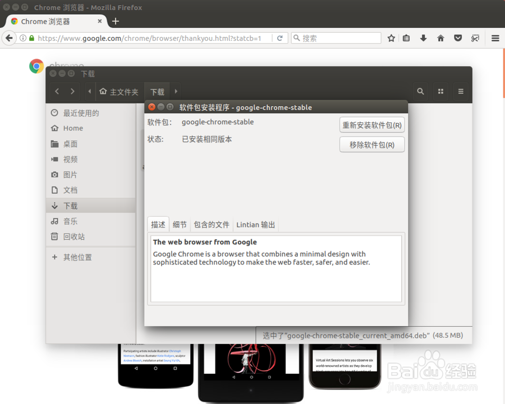Open the reading list sidebar icon

406,37
